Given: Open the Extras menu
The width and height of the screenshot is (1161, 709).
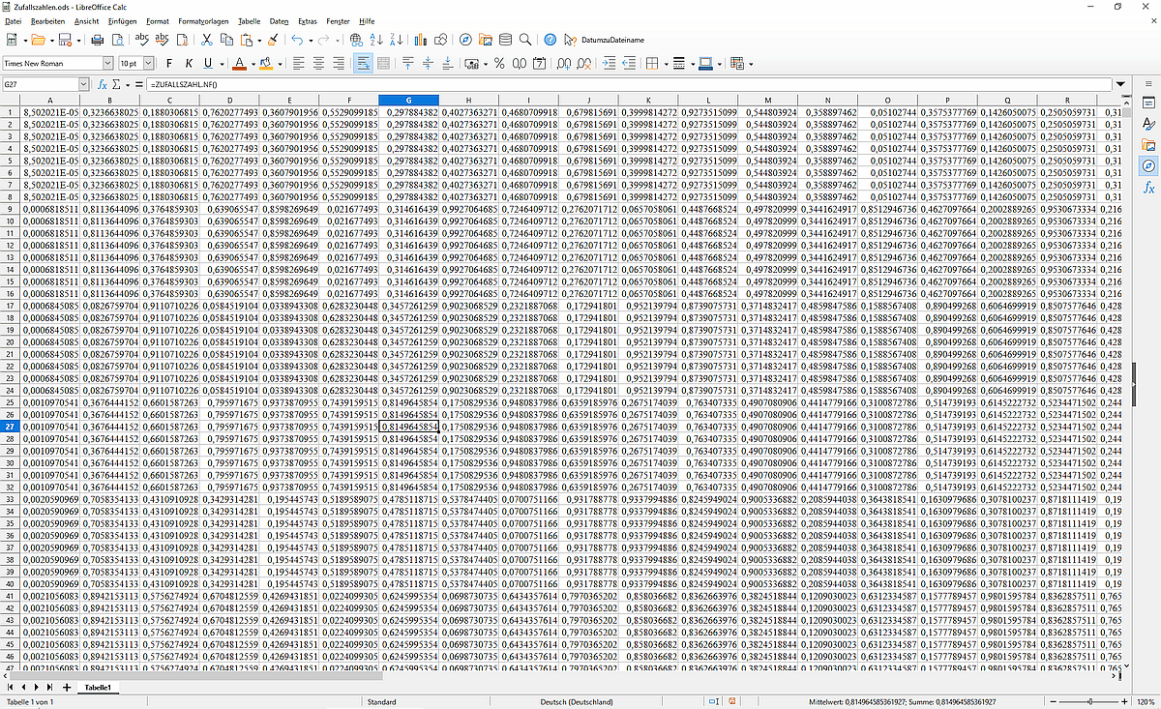Looking at the screenshot, I should pos(307,20).
